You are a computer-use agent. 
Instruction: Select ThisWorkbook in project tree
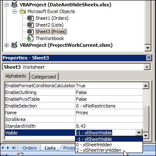coord(50,38)
